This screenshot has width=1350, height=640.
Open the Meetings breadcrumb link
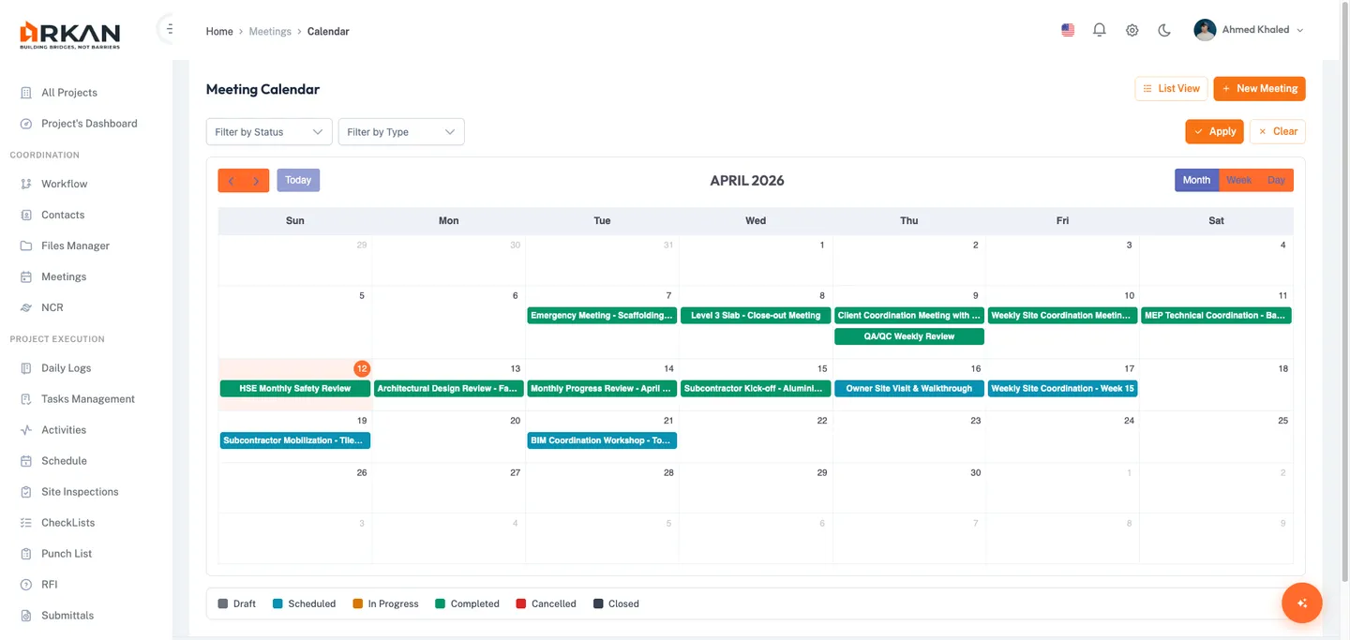coord(270,31)
